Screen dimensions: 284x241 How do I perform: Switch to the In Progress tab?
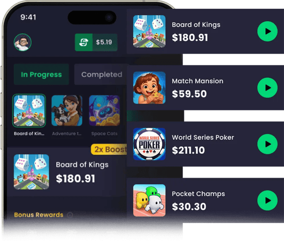pyautogui.click(x=41, y=74)
